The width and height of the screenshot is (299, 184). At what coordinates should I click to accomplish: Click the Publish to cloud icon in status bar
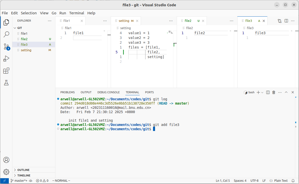pos(31,181)
